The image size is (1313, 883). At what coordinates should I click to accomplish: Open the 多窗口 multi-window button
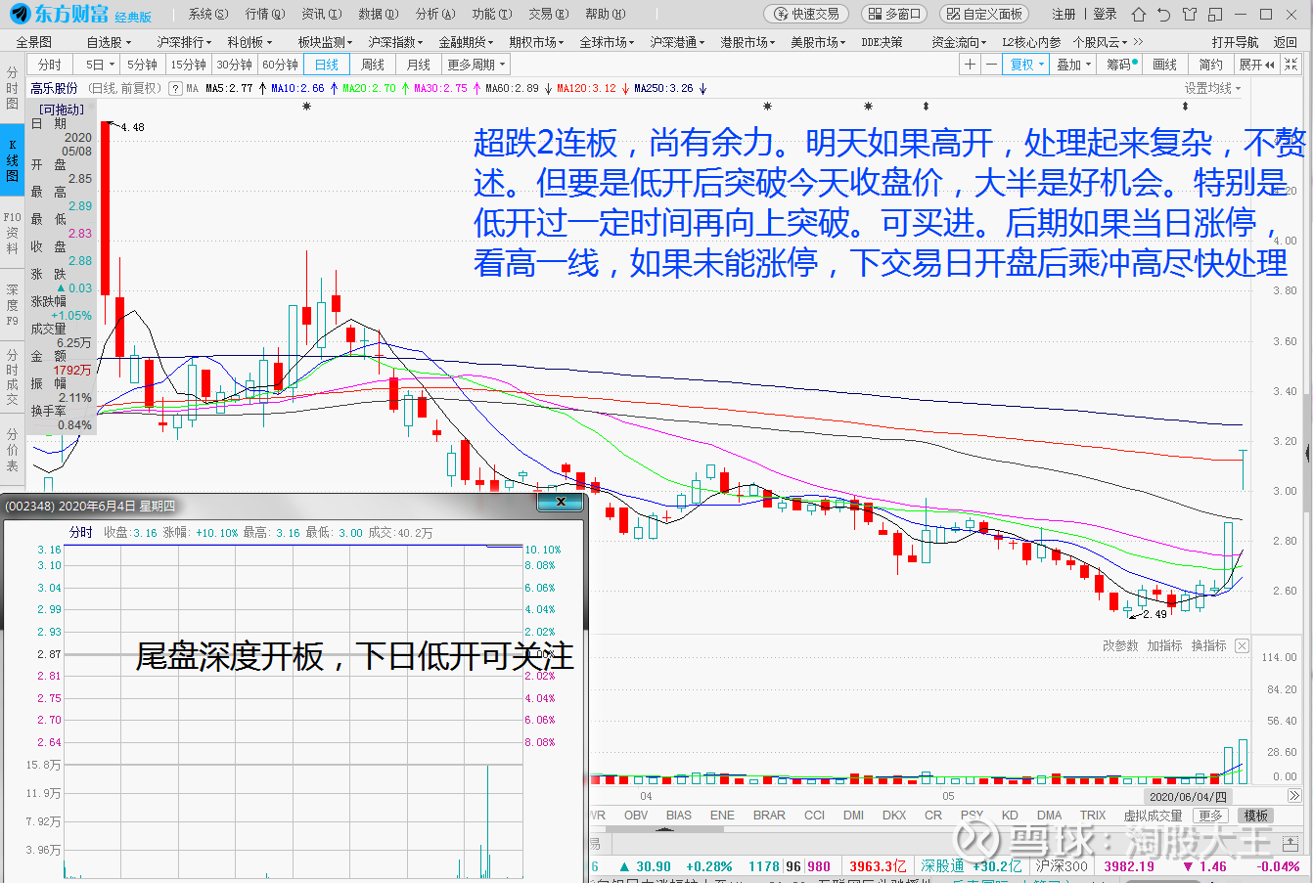point(894,14)
